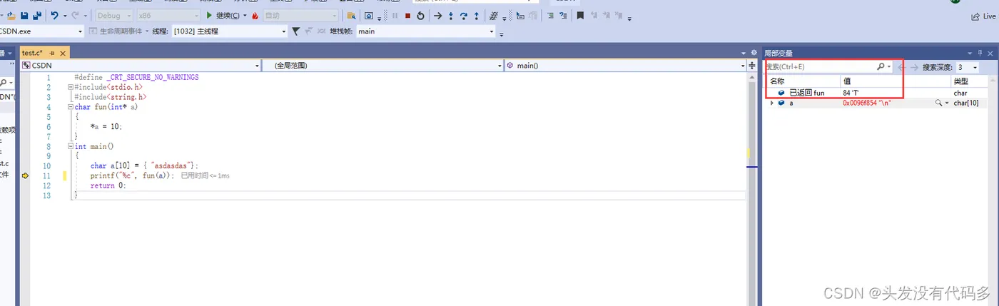
Task: Click the red value 0x0096f854
Action: pos(867,103)
